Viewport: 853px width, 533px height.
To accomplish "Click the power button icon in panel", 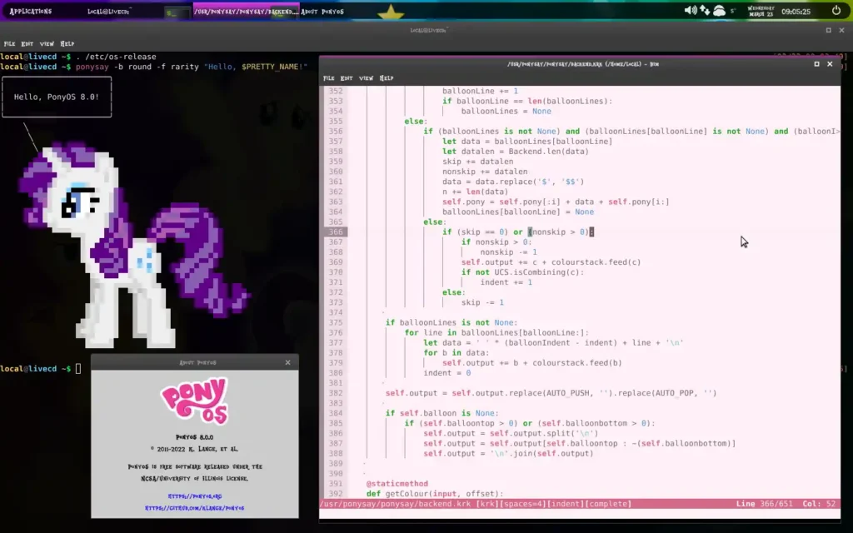I will 836,10.
